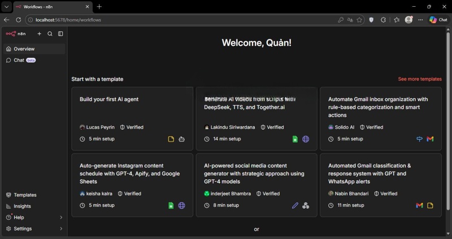Follow the See more templates link
The height and width of the screenshot is (239, 452).
coord(420,79)
